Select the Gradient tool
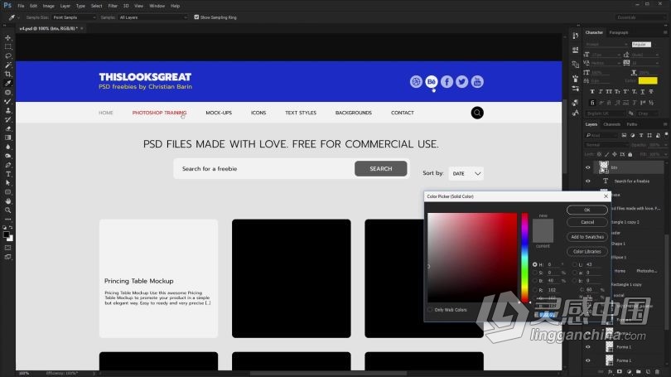The height and width of the screenshot is (377, 671). click(x=7, y=138)
